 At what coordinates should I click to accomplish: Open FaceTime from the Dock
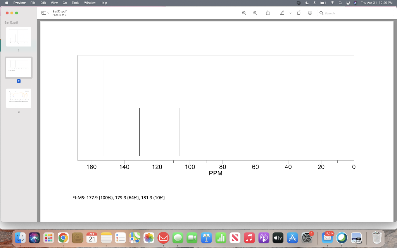192,238
